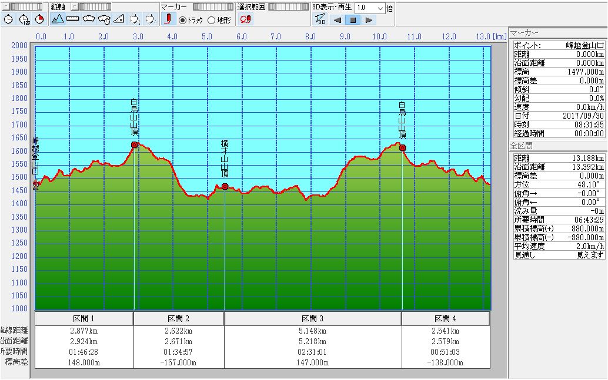Click the 13.0 [km] distance axis label
This screenshot has width=608, height=380.
[x=492, y=36]
